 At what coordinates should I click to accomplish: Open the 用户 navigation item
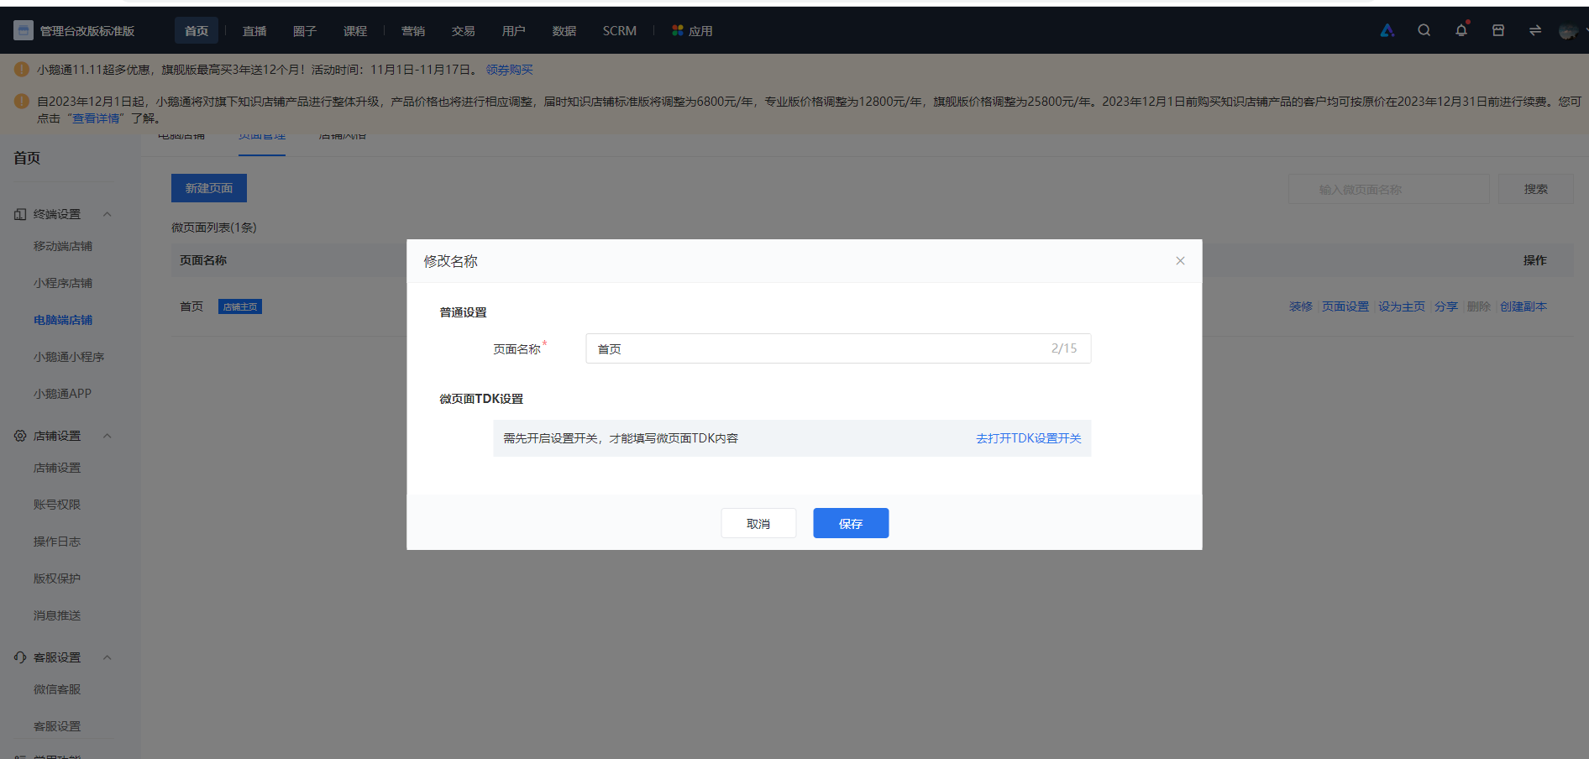[x=514, y=31]
